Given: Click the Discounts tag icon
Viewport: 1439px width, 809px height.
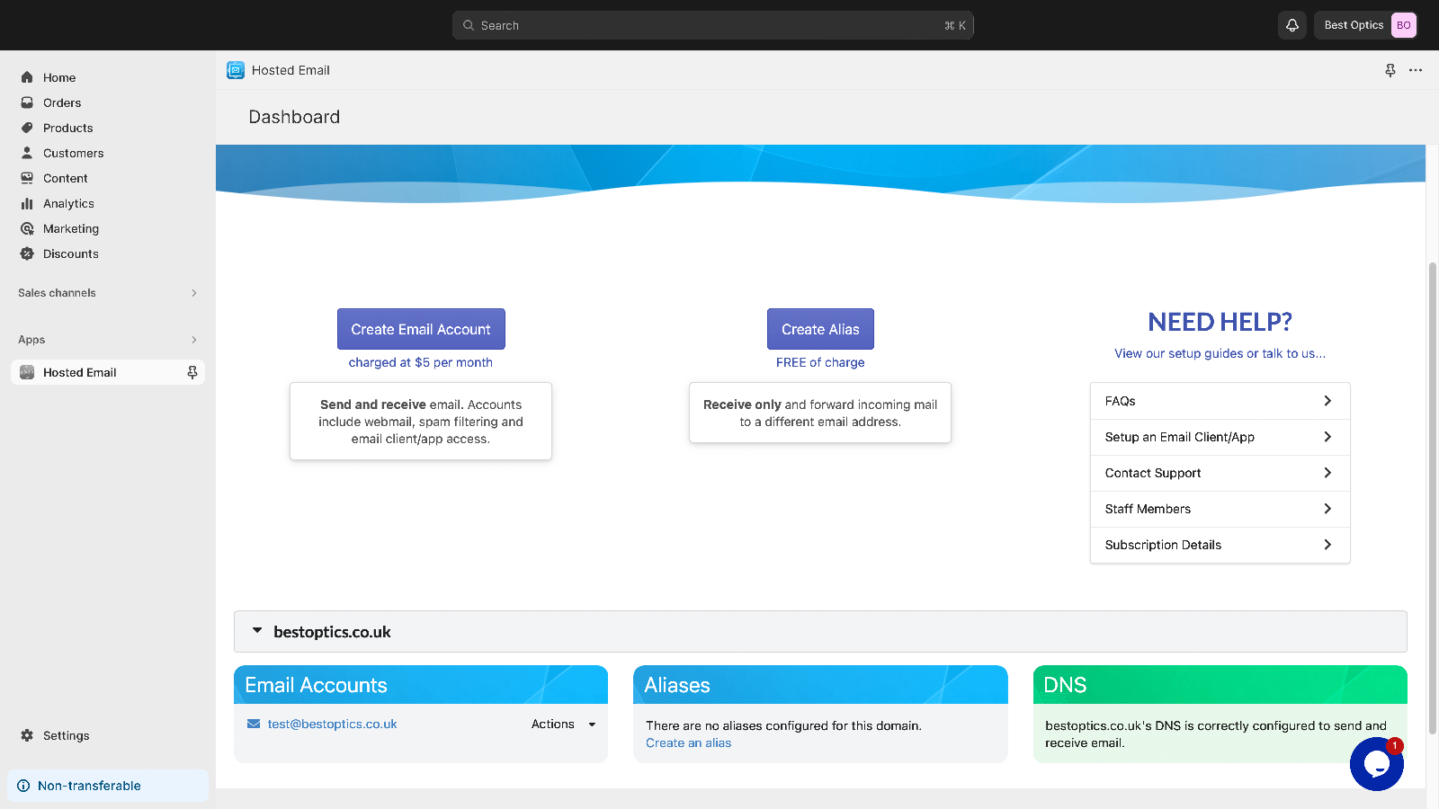Looking at the screenshot, I should click(x=27, y=253).
